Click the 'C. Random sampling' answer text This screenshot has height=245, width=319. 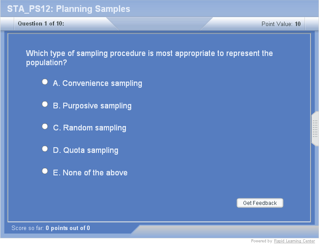(x=89, y=128)
